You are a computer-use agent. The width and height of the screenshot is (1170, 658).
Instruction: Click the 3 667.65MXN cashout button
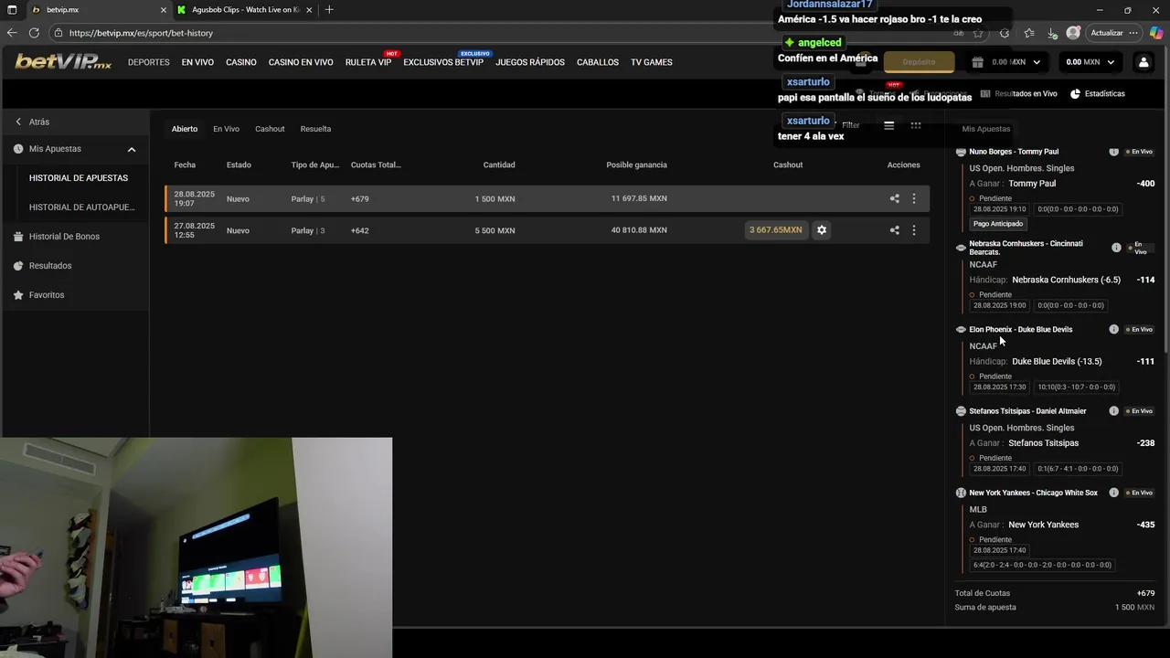coord(775,230)
